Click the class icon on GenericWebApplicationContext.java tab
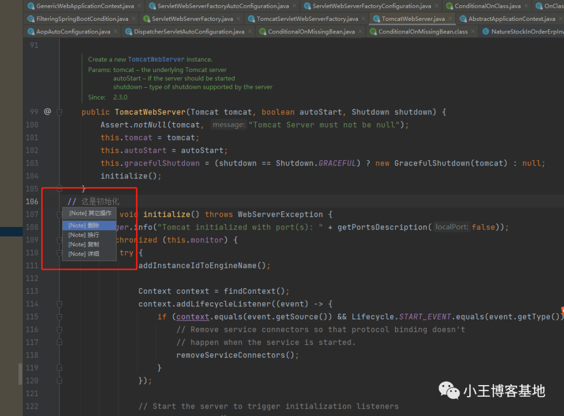This screenshot has width=564, height=416. 31,6
